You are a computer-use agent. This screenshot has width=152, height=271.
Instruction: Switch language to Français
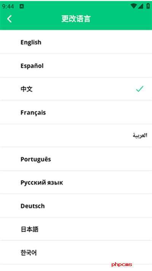coord(76,112)
